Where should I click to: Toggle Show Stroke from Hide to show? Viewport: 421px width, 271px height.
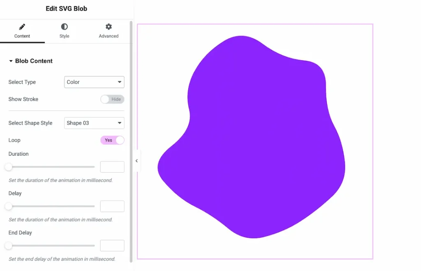(112, 99)
